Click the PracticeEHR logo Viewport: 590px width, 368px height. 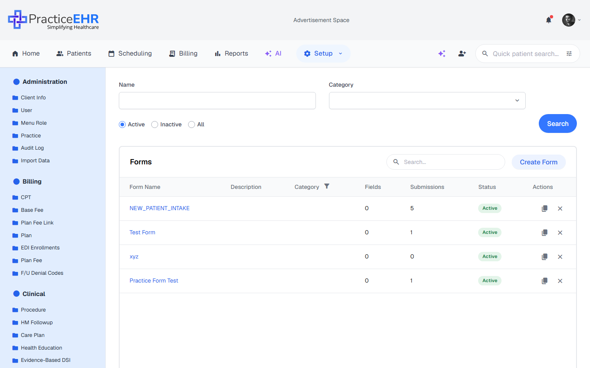coord(54,20)
